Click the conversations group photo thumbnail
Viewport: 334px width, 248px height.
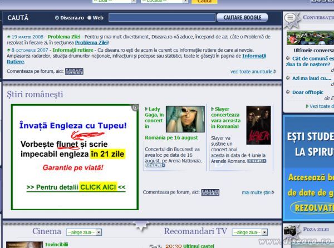310,38
